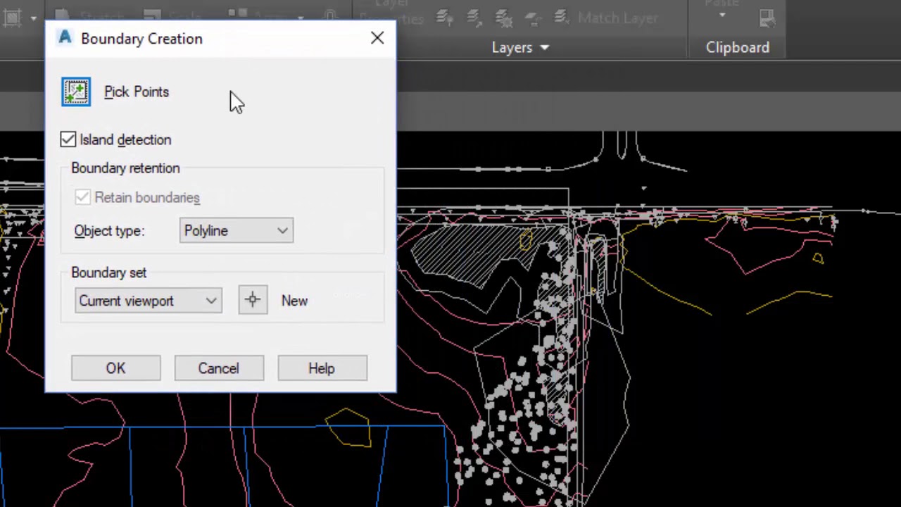This screenshot has height=507, width=901.
Task: Click the AutoCAD logo in dialog title
Action: [x=65, y=37]
